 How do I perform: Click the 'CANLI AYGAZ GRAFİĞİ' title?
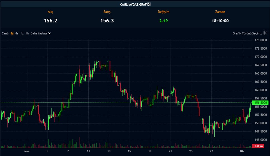point(135,4)
